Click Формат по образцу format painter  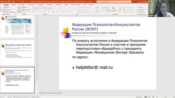coord(9,12)
